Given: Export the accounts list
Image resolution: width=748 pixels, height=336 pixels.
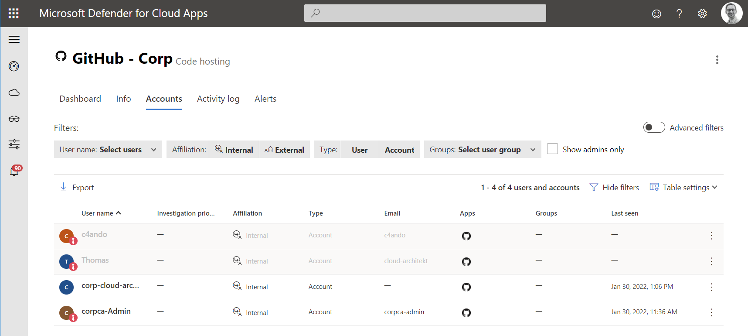Looking at the screenshot, I should (x=77, y=187).
